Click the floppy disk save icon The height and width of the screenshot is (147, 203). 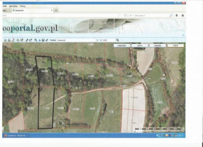[43, 40]
